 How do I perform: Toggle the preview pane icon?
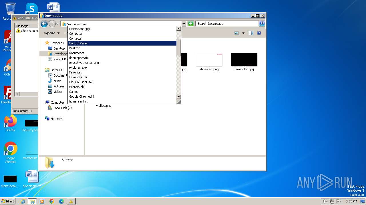pyautogui.click(x=251, y=33)
